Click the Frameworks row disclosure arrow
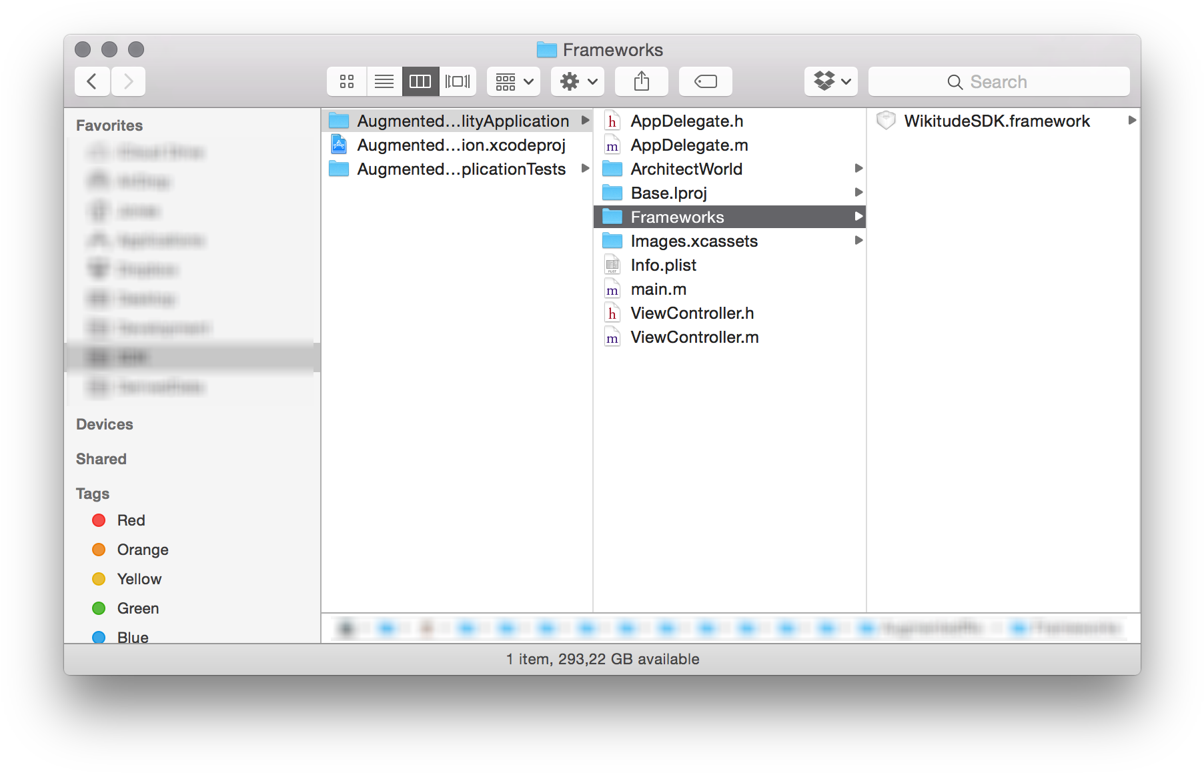The width and height of the screenshot is (1204, 773). point(858,217)
